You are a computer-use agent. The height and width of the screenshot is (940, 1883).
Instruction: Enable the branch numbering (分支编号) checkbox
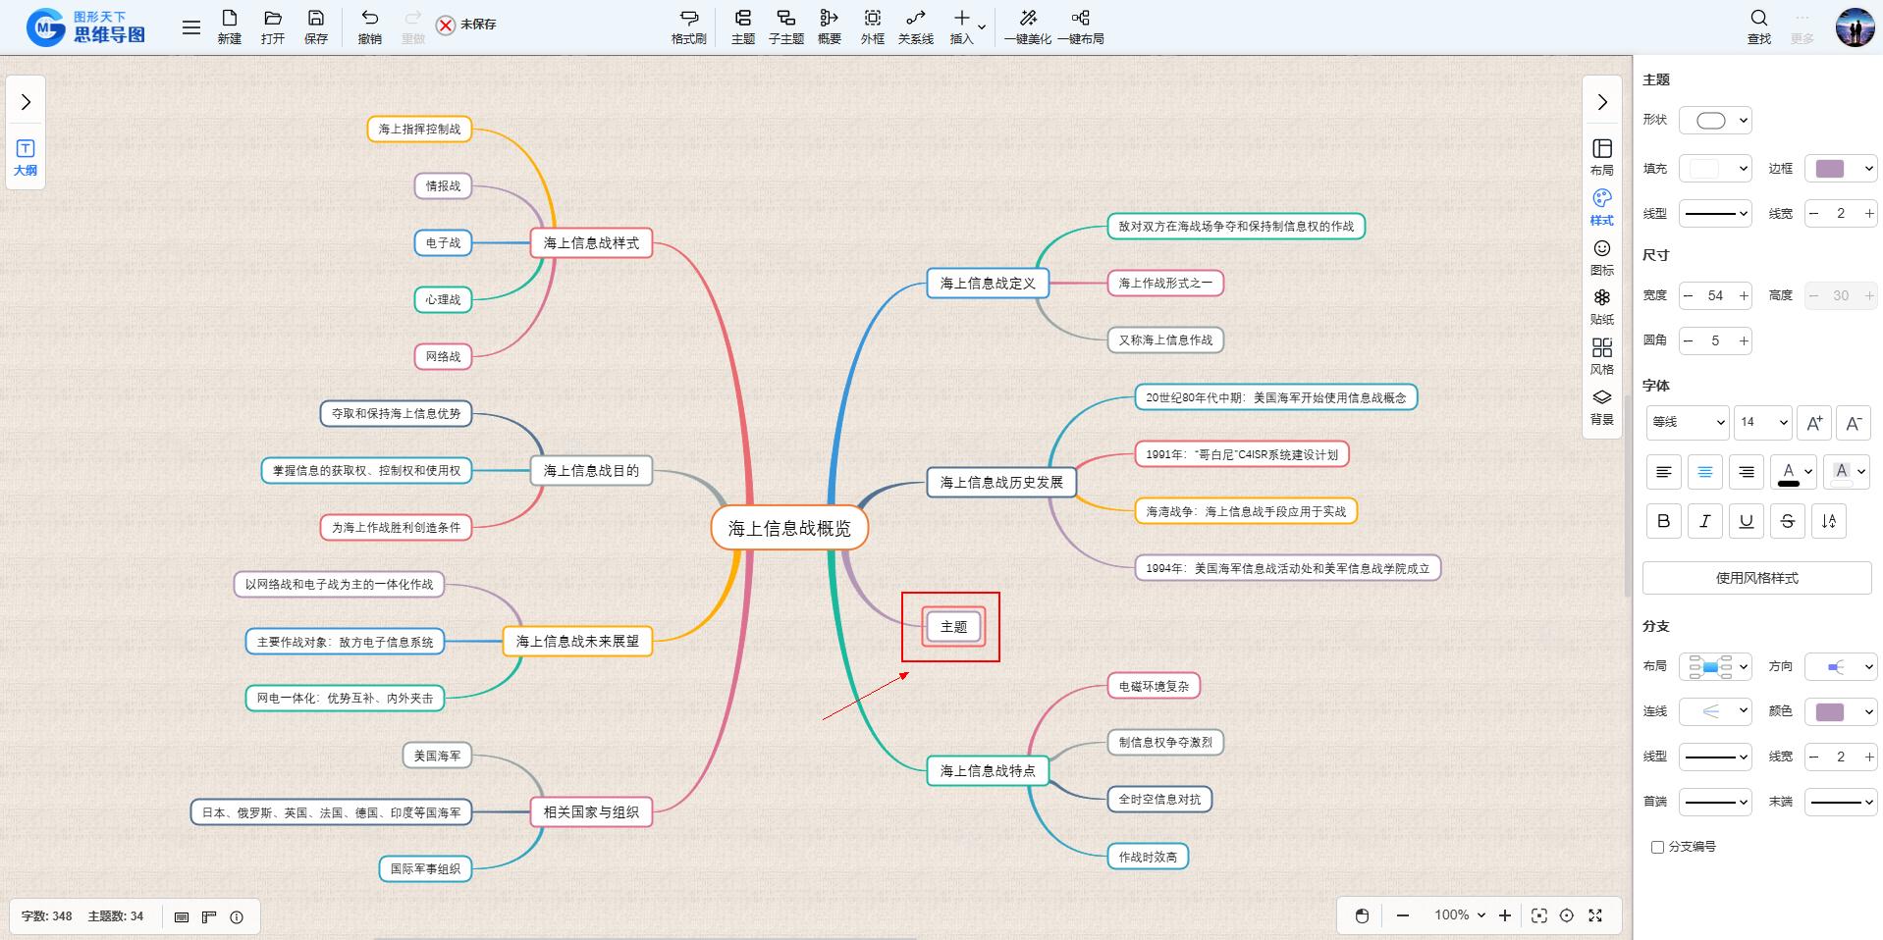[1657, 847]
